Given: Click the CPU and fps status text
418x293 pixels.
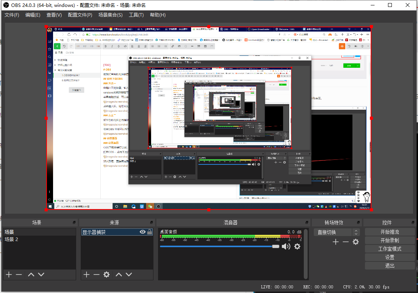Looking at the screenshot, I should click(x=366, y=287).
